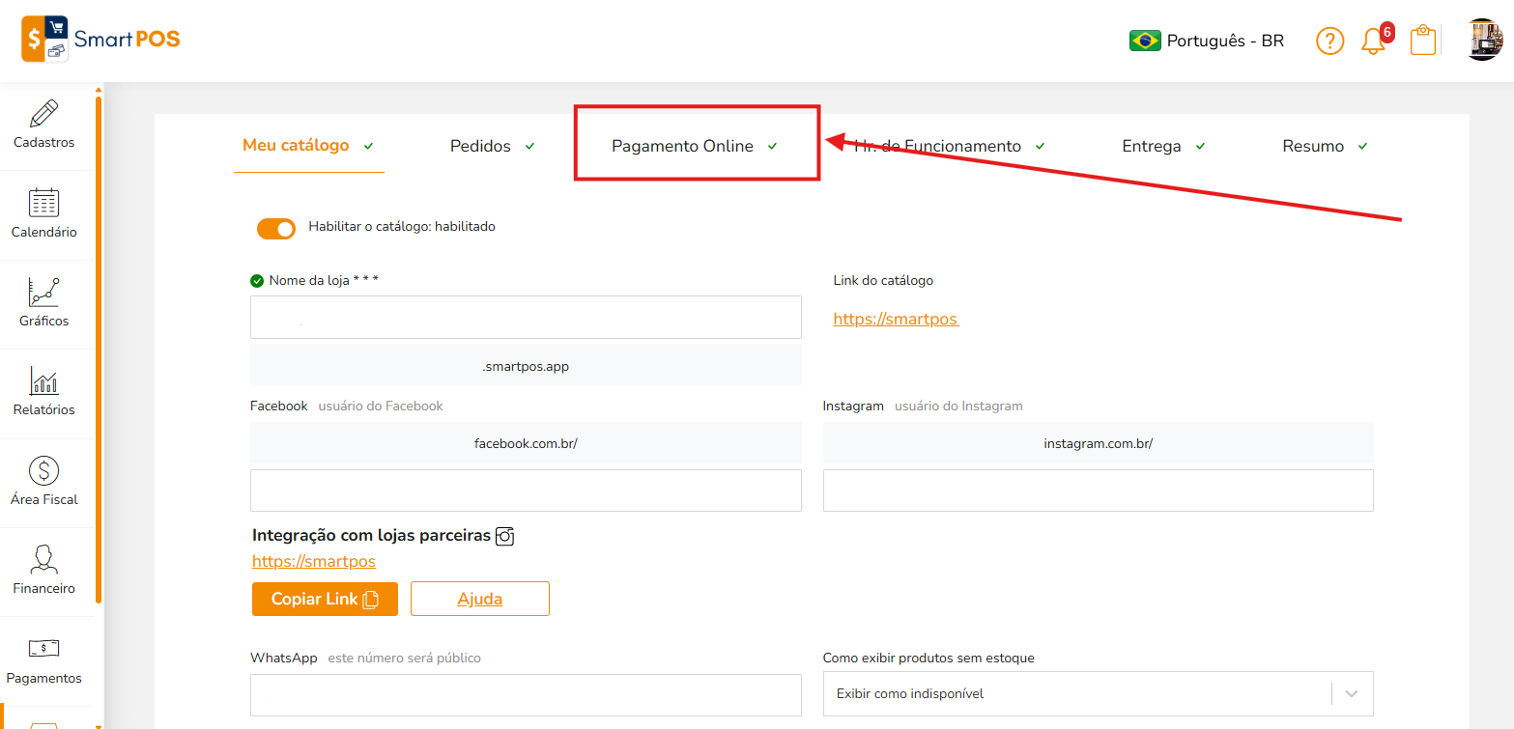Open the Relatórios bar chart icon

click(43, 381)
